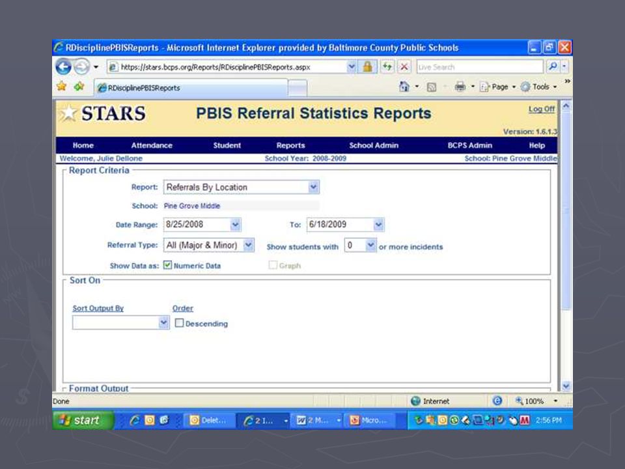Screen dimensions: 625x469
Task: Click inside the Live Search box
Action: click(480, 66)
